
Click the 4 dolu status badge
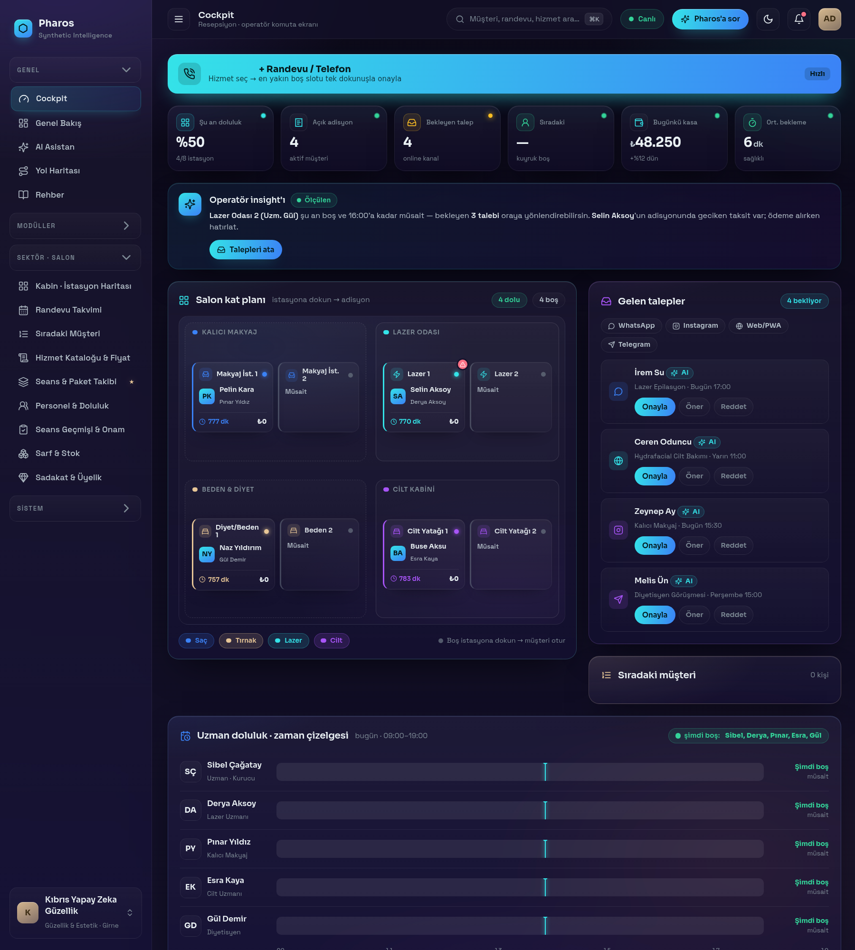509,300
